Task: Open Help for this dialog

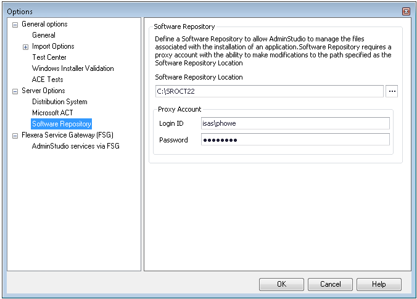Action: tap(379, 284)
